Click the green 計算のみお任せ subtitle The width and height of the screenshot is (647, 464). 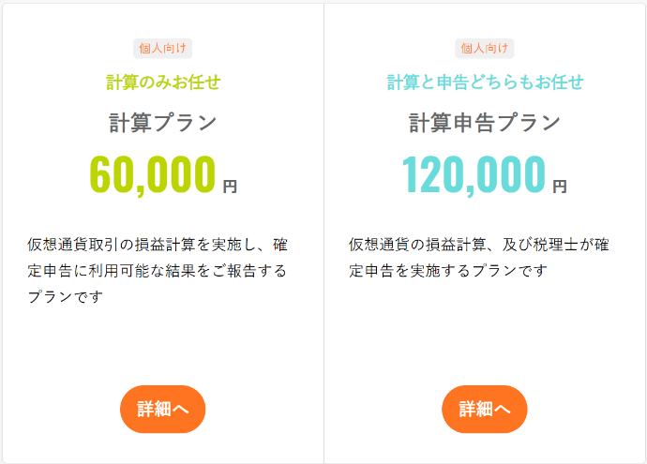[x=163, y=82]
